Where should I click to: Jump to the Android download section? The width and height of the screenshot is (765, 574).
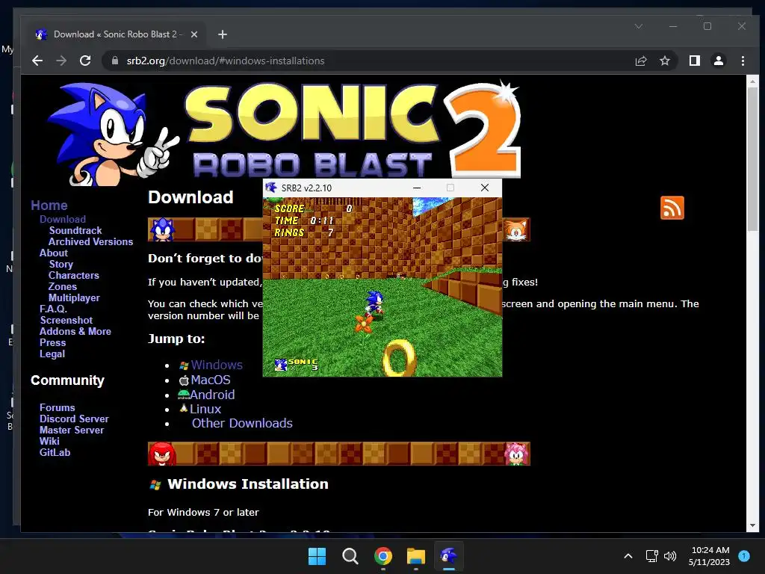point(212,395)
